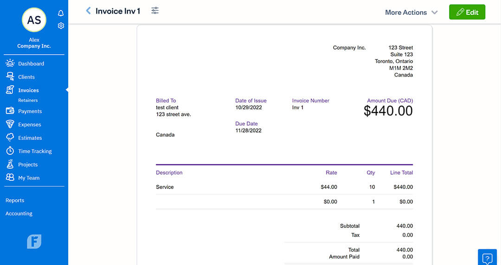This screenshot has width=501, height=265.
Task: Click the Date of Issue 10/29/2022
Action: coord(249,107)
